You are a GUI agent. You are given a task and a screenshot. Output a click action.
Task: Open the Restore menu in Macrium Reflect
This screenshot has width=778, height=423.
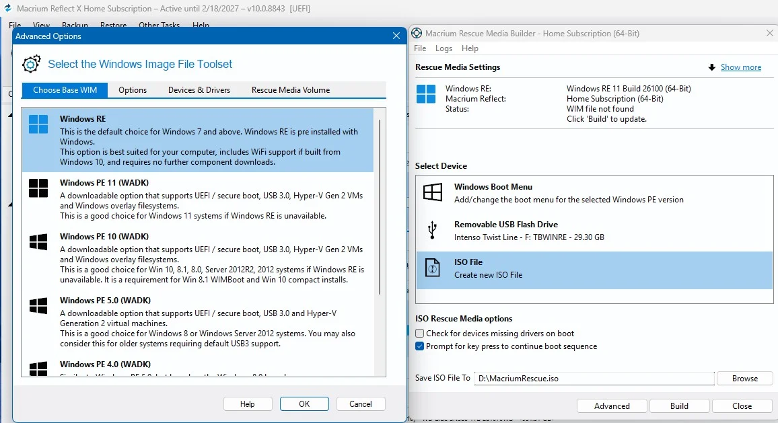coord(113,25)
